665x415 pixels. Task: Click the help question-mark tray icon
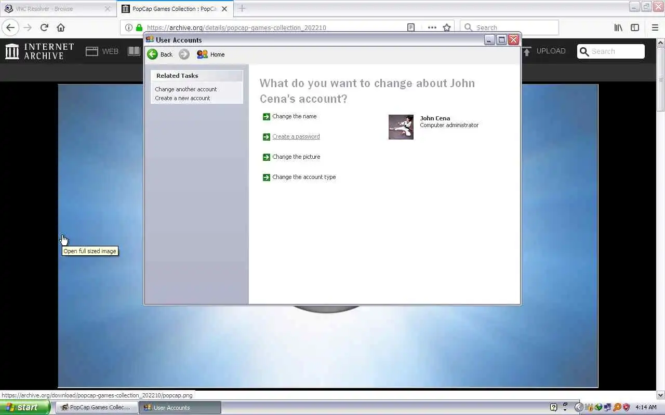point(553,407)
